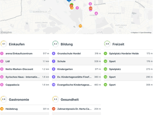Select Zahnarztpraxis Dr. Herta entry
This screenshot has width=154, height=115.
pyautogui.click(x=76, y=109)
